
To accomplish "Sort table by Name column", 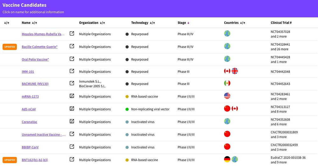I will pos(34,23).
